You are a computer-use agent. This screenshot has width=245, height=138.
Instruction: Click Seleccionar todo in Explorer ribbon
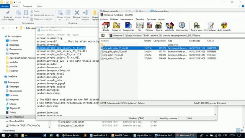pyautogui.click(x=159, y=11)
